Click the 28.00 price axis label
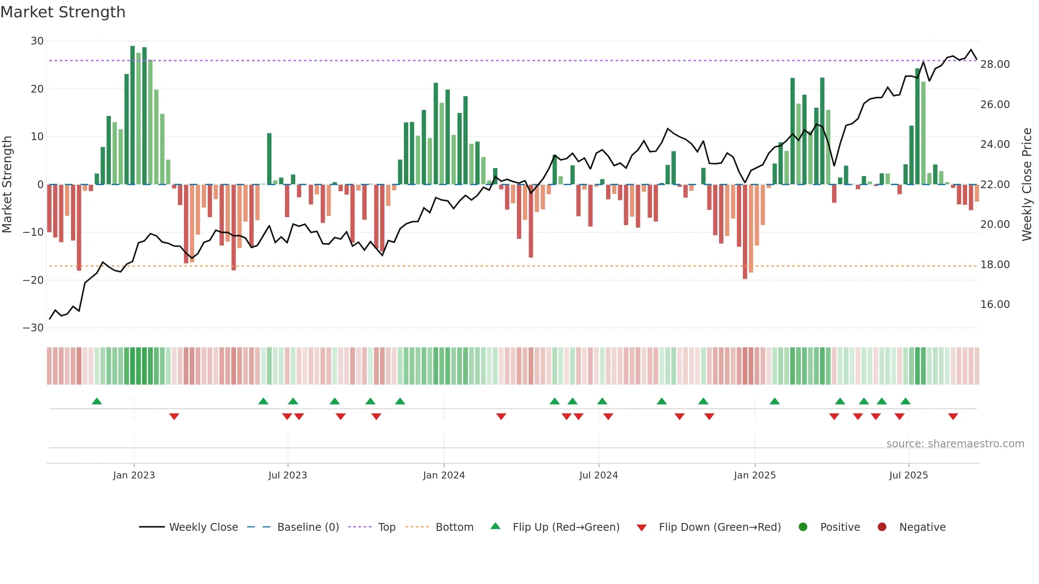1039x584 pixels. point(995,64)
